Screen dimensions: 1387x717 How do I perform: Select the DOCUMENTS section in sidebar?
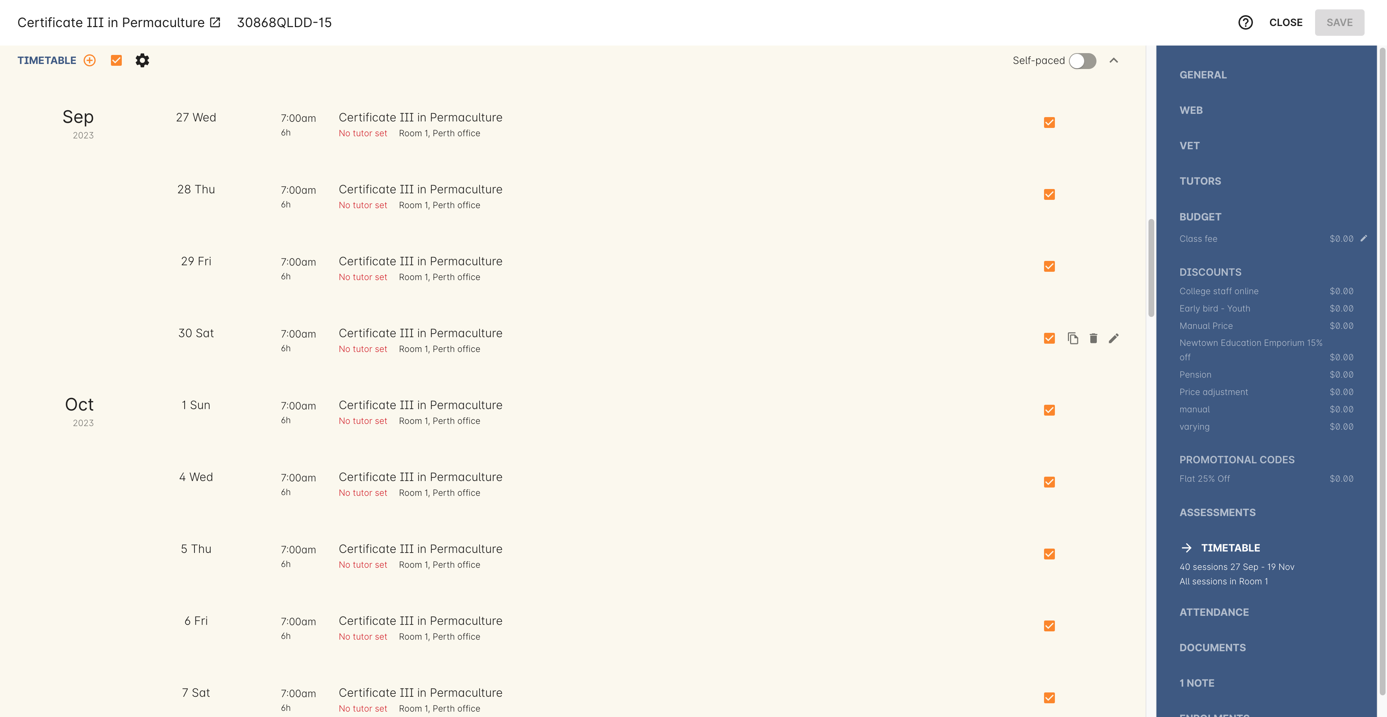click(1212, 648)
